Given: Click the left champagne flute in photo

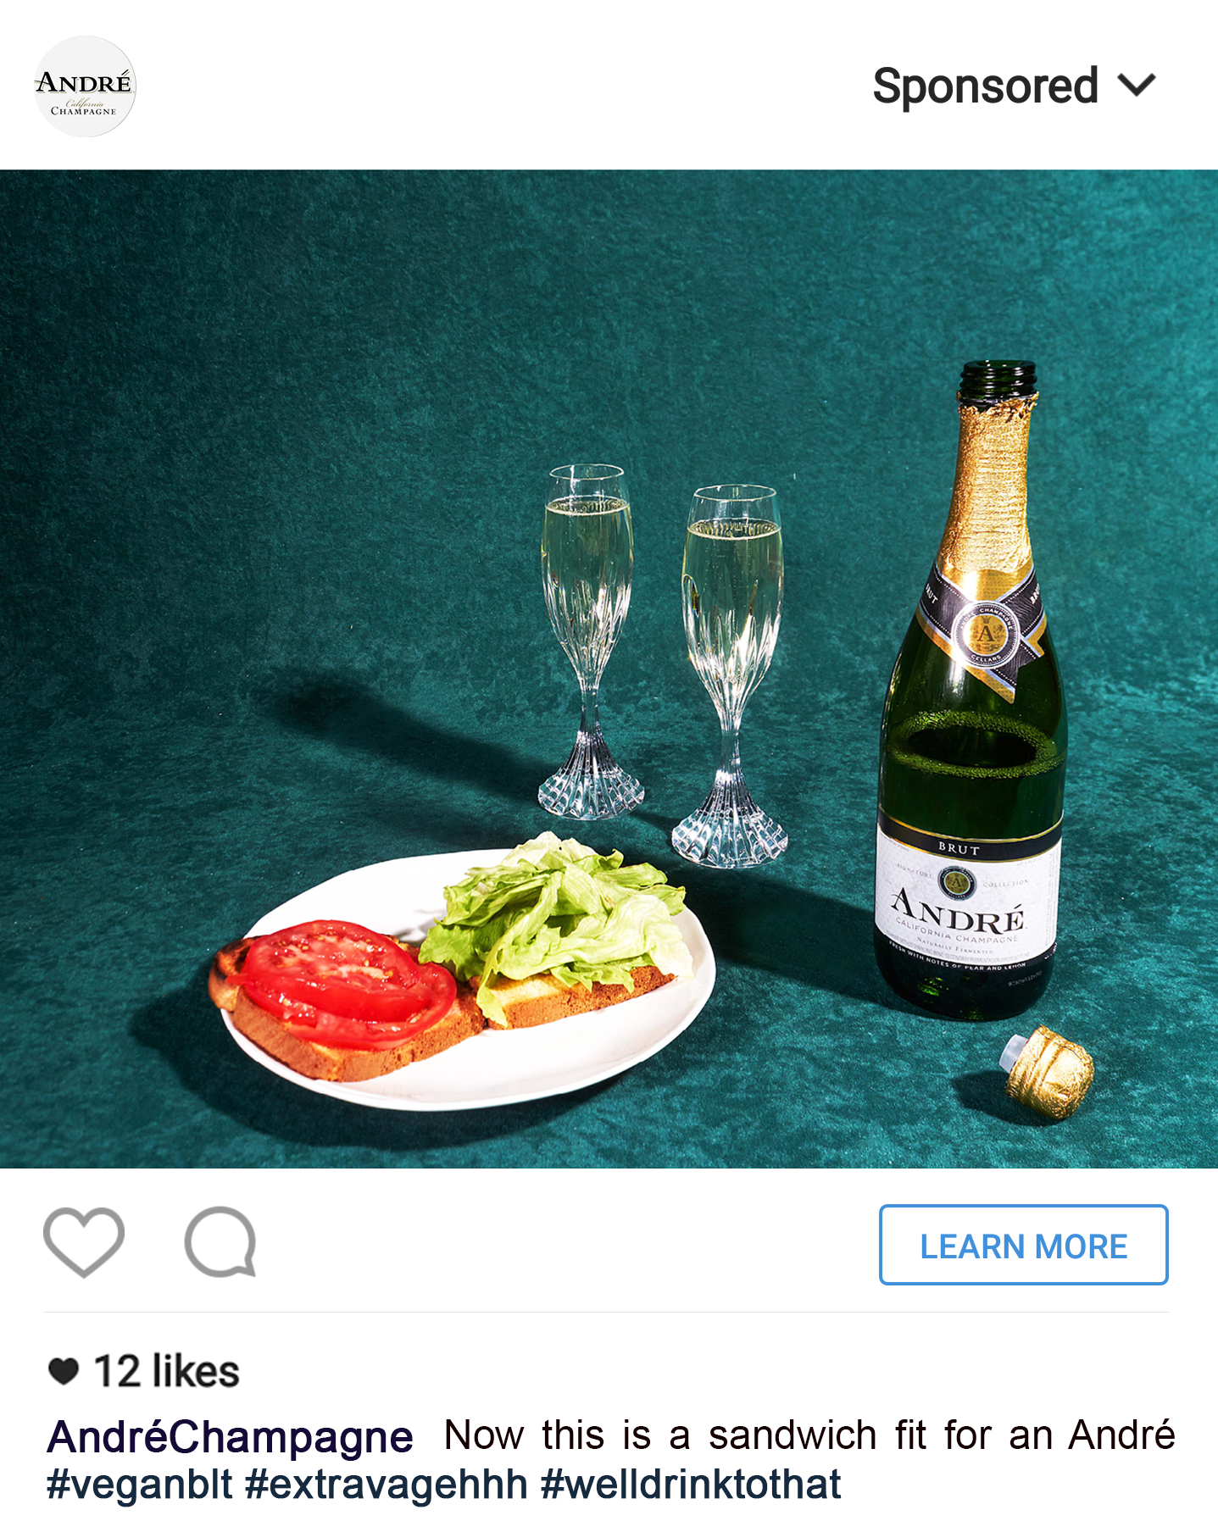Looking at the screenshot, I should pyautogui.click(x=589, y=641).
